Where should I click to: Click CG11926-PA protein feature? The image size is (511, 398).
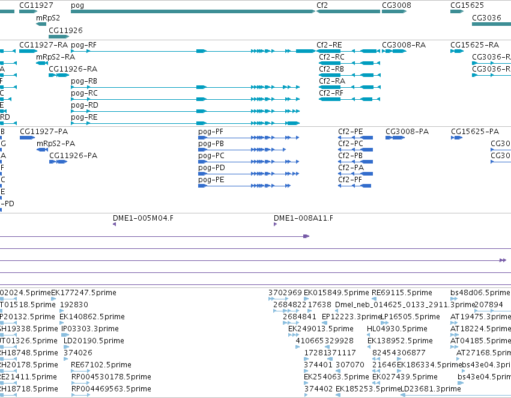tap(58, 162)
